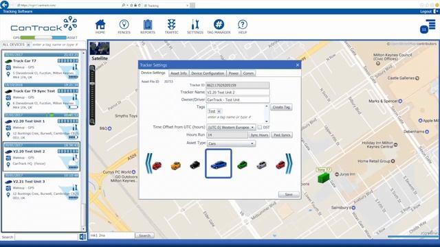This screenshot has height=247, width=440.
Task: Click the map Search button
Action: 145,235
